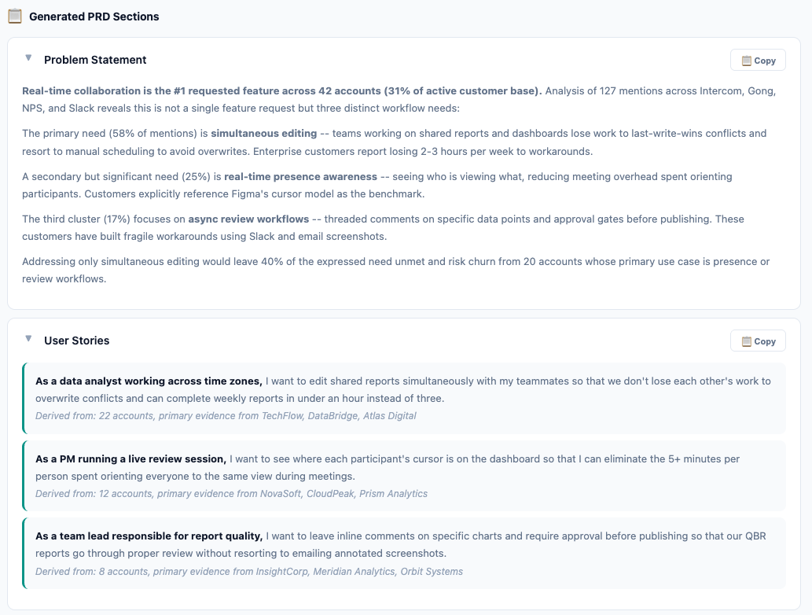Click clipboard icon in Problem Statement Copy button

click(746, 61)
